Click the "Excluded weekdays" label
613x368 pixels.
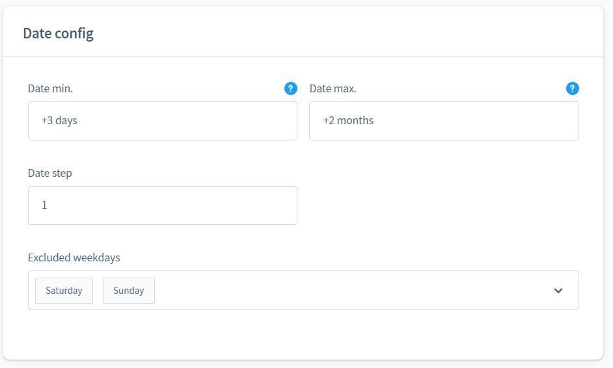(x=74, y=257)
